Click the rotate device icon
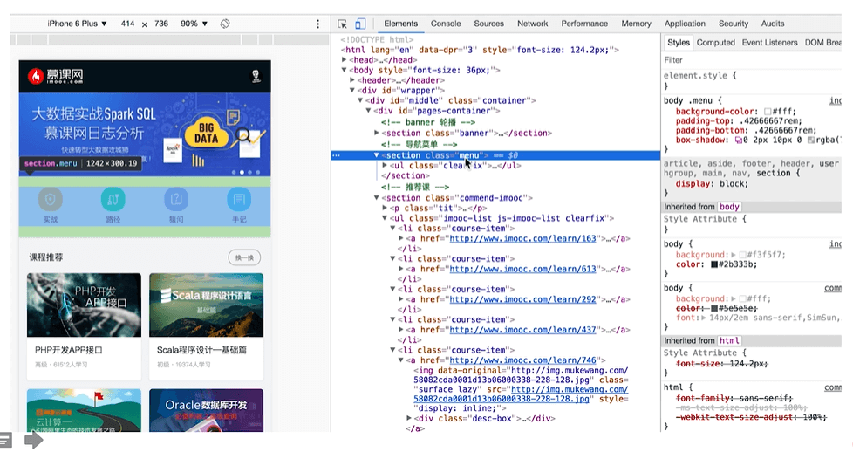Viewport: 853px width, 452px height. point(225,24)
